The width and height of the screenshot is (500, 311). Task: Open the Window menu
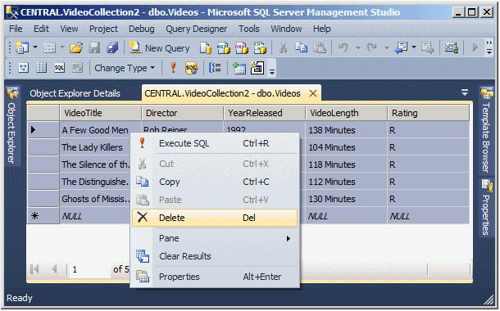pos(286,29)
